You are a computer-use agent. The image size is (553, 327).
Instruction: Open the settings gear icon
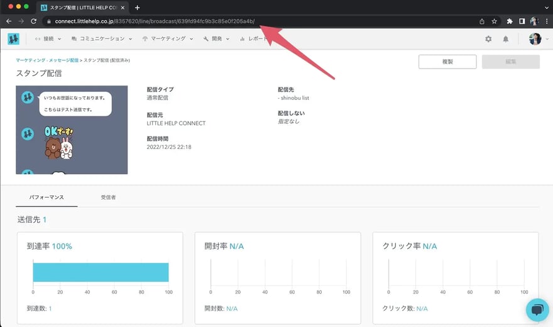coord(488,39)
